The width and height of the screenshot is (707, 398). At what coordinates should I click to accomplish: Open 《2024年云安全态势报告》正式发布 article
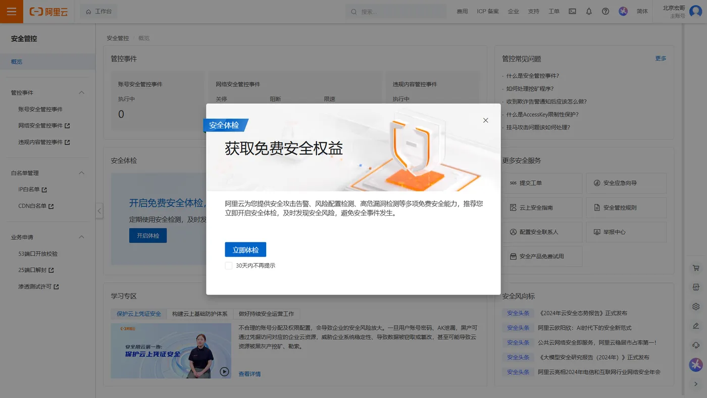click(582, 313)
